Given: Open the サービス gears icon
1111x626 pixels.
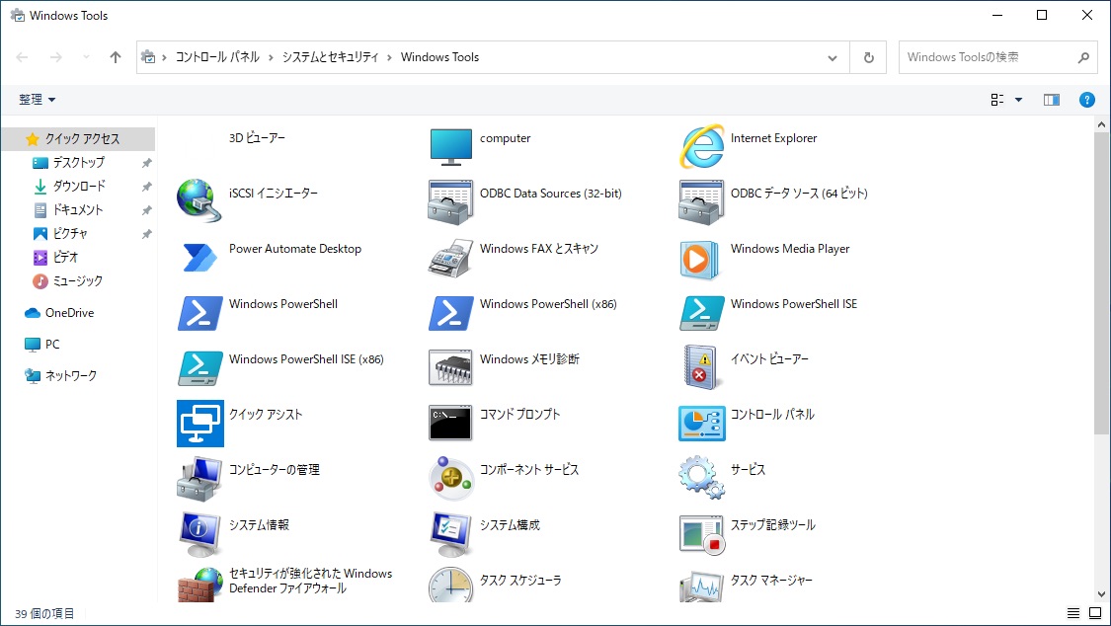Looking at the screenshot, I should click(x=701, y=477).
